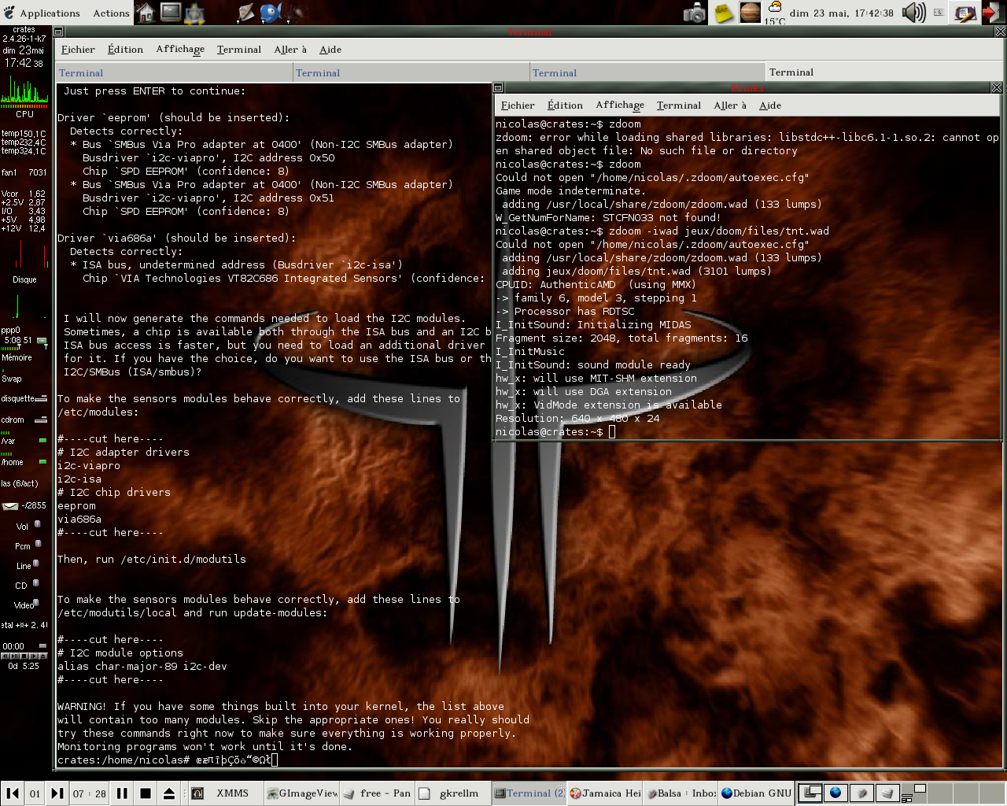Toggle the /home mount button in gkrellm
This screenshot has height=806, width=1007.
click(x=42, y=462)
